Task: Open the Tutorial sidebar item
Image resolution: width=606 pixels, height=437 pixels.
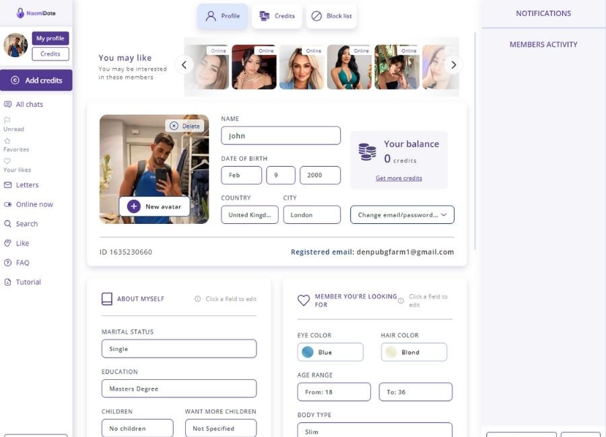Action: (22, 282)
